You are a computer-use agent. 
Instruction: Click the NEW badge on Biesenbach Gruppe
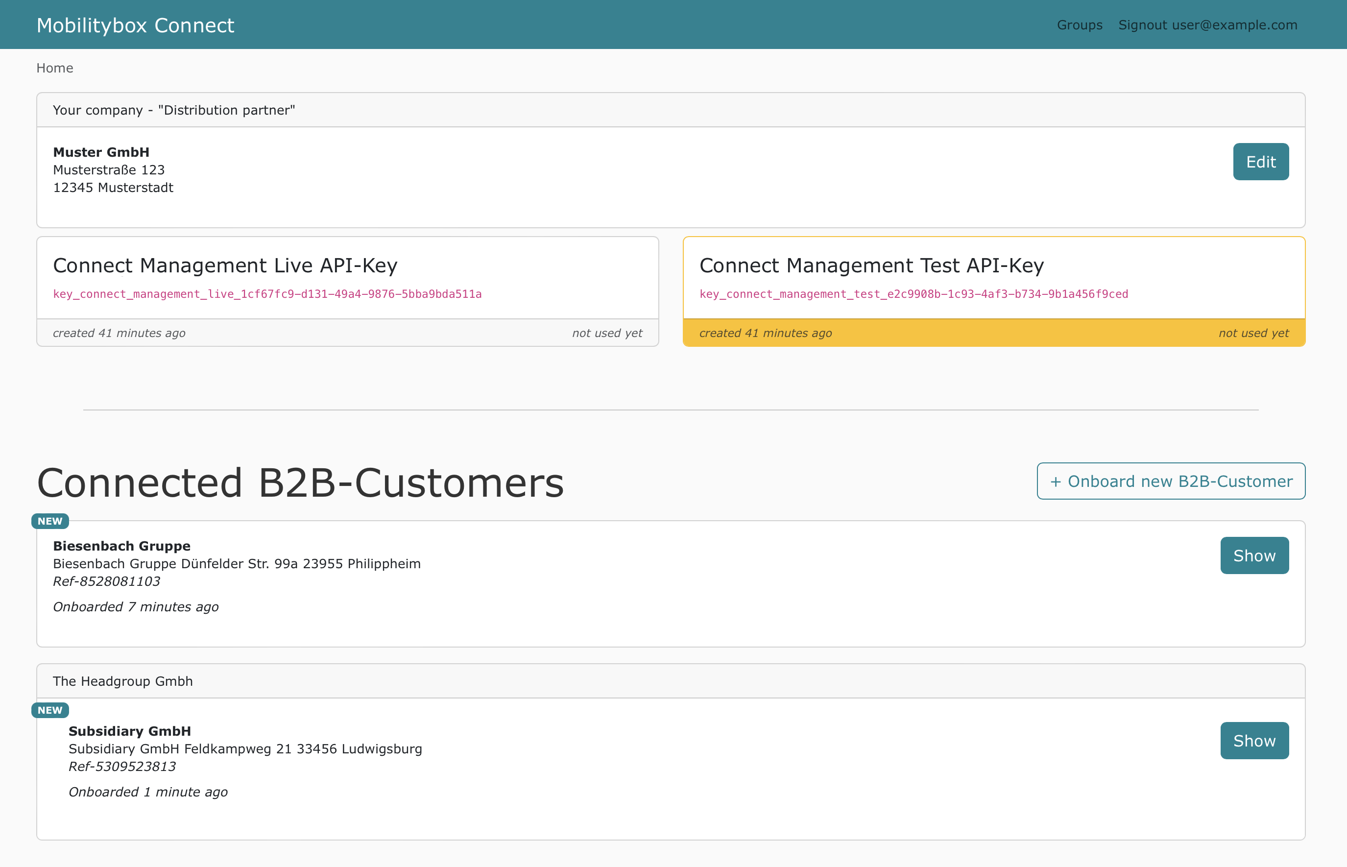click(x=50, y=521)
